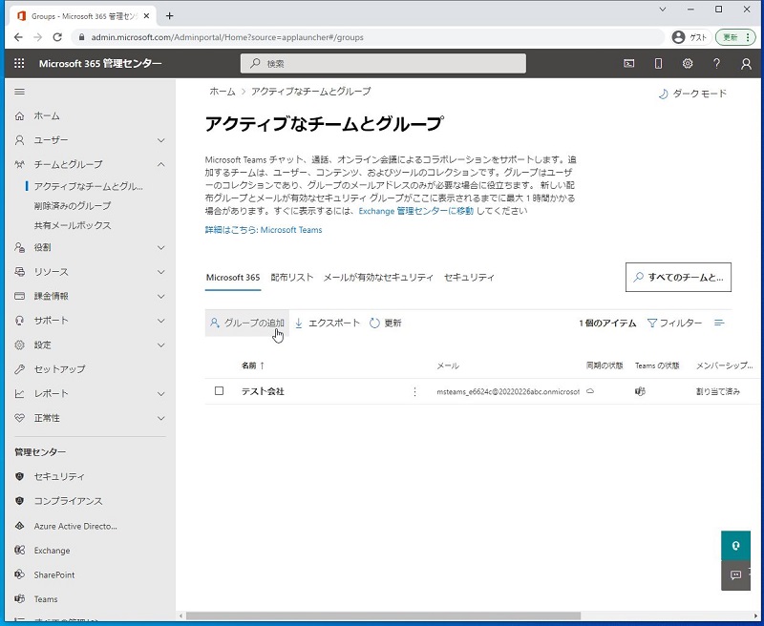Open a new browser tab
Viewport: 764px width, 626px height.
pyautogui.click(x=169, y=16)
